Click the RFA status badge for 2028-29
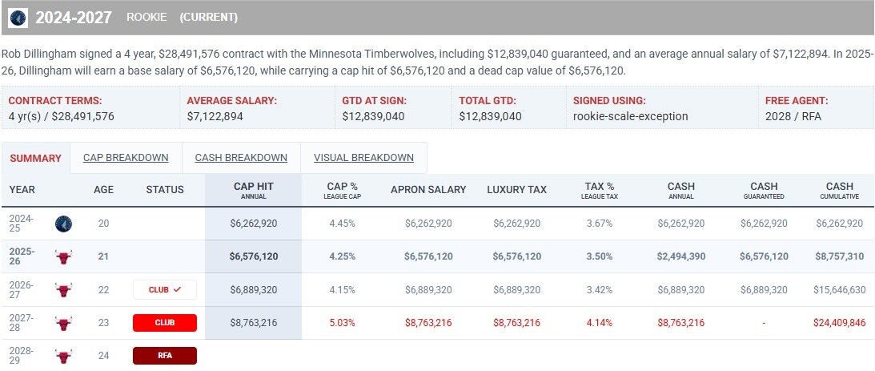Viewport: 875px width, 371px height. click(165, 356)
